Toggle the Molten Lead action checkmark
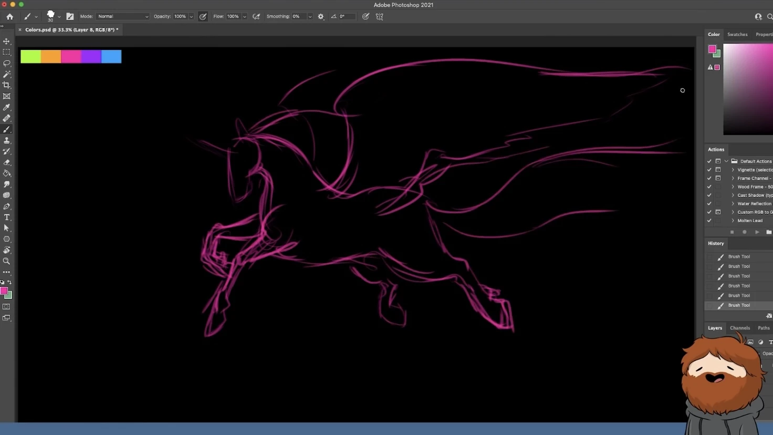Viewport: 773px width, 435px height. coord(709,221)
